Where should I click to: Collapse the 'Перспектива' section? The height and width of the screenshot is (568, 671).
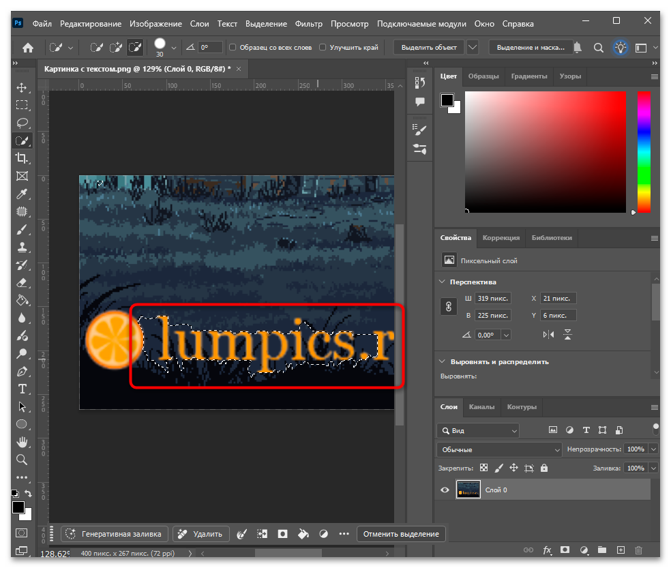442,282
